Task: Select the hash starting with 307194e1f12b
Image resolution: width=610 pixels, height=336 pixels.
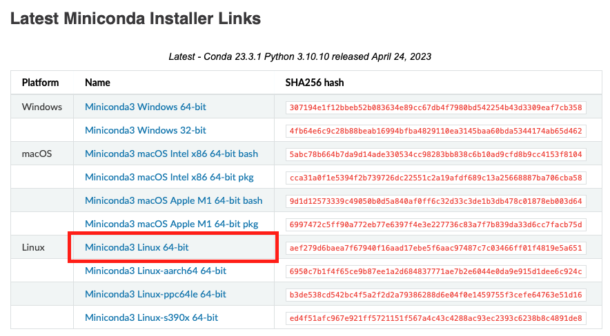Action: point(435,107)
